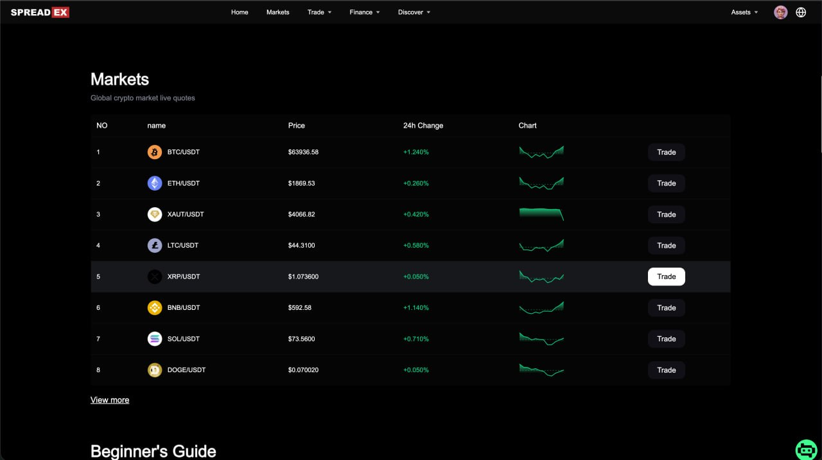Expand the Discover dropdown menu
Screen dimensions: 822x460
[414, 12]
